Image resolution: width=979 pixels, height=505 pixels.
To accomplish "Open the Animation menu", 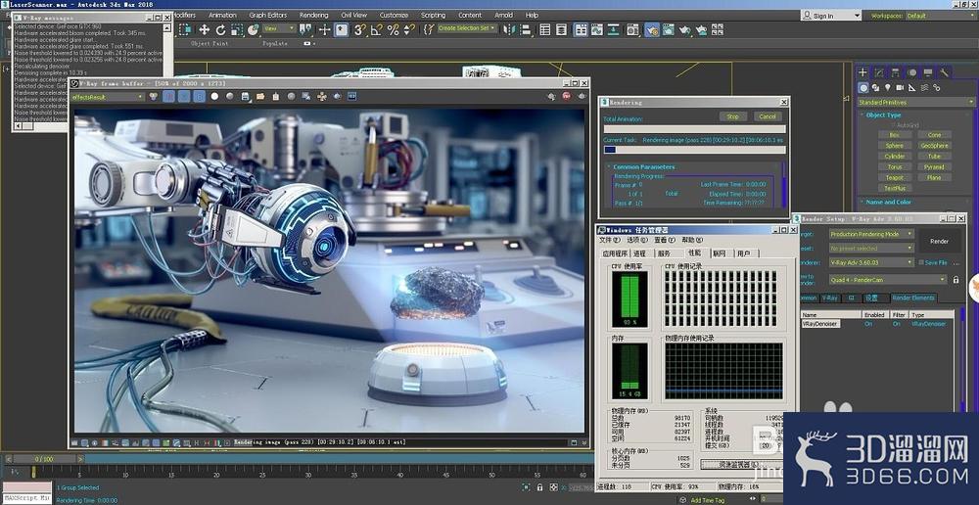I will coord(222,15).
